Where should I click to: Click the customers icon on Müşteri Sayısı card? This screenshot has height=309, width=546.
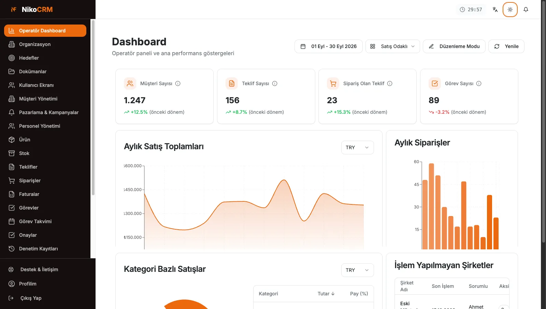(130, 83)
